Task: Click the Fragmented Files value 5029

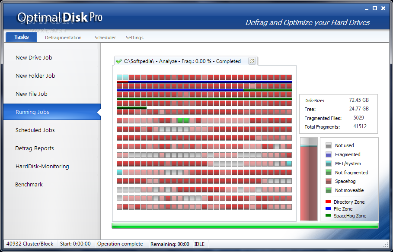Action: tap(359, 118)
